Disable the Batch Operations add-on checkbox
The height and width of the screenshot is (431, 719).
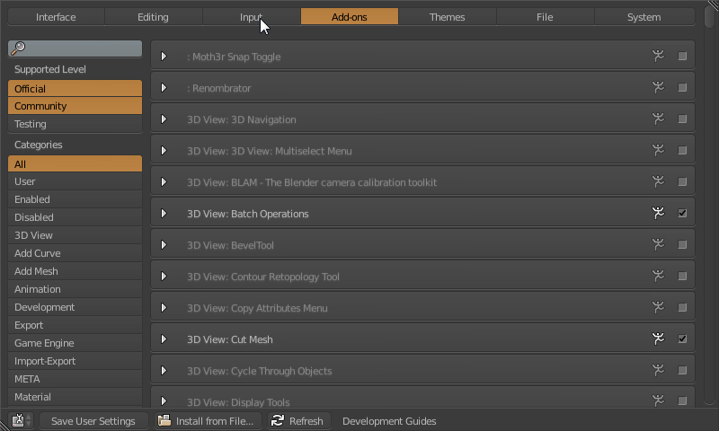[682, 214]
